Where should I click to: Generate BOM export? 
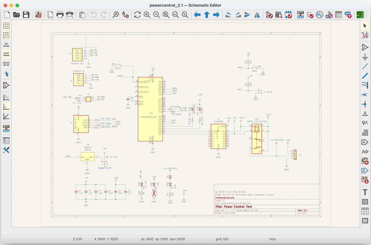[348, 14]
